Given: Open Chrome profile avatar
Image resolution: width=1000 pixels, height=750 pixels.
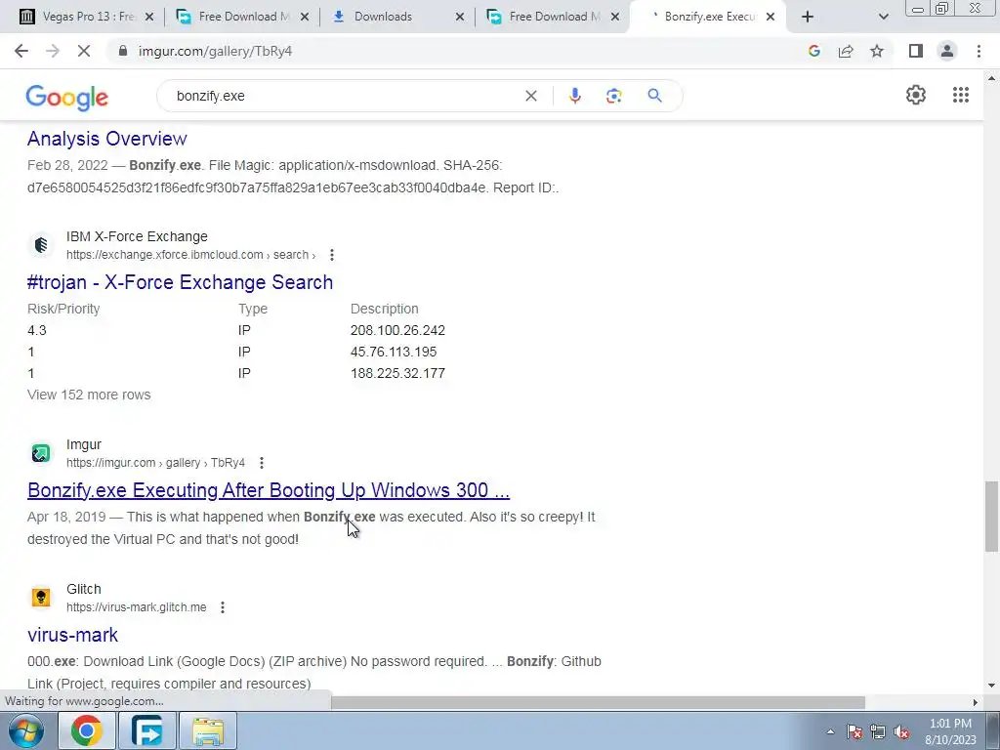Looking at the screenshot, I should (x=947, y=51).
